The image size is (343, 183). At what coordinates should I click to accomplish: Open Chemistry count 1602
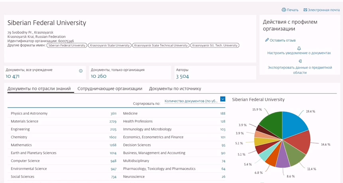pyautogui.click(x=112, y=137)
